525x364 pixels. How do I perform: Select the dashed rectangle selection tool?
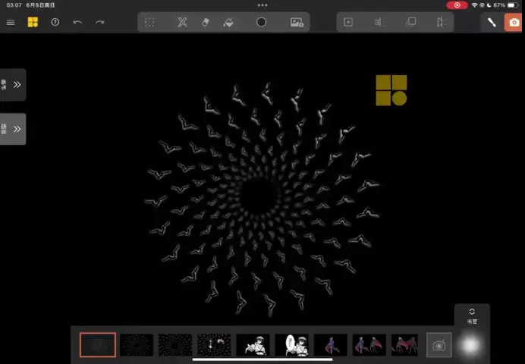coord(149,23)
